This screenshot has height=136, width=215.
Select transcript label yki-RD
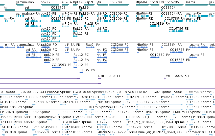pyautogui.click(x=102, y=14)
